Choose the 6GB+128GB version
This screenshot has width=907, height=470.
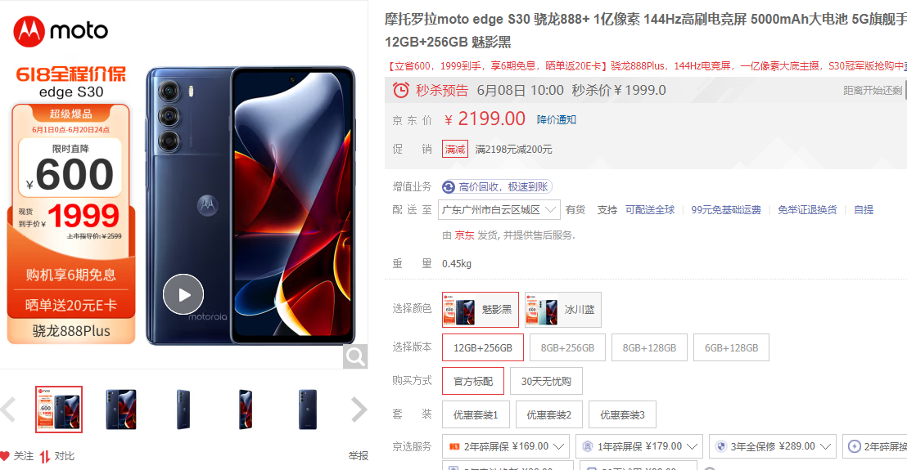click(731, 347)
